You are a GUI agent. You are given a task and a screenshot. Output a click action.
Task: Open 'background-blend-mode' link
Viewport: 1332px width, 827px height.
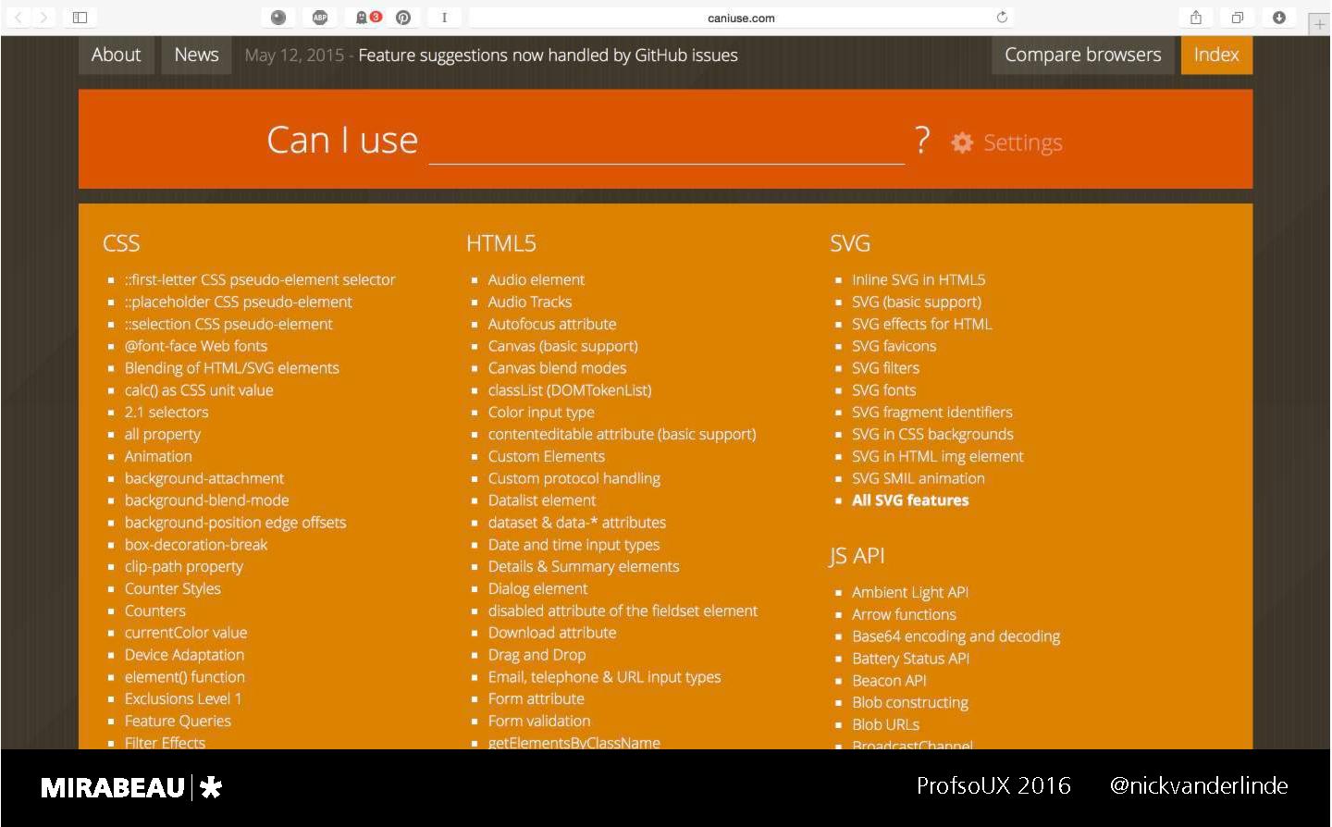(x=207, y=500)
